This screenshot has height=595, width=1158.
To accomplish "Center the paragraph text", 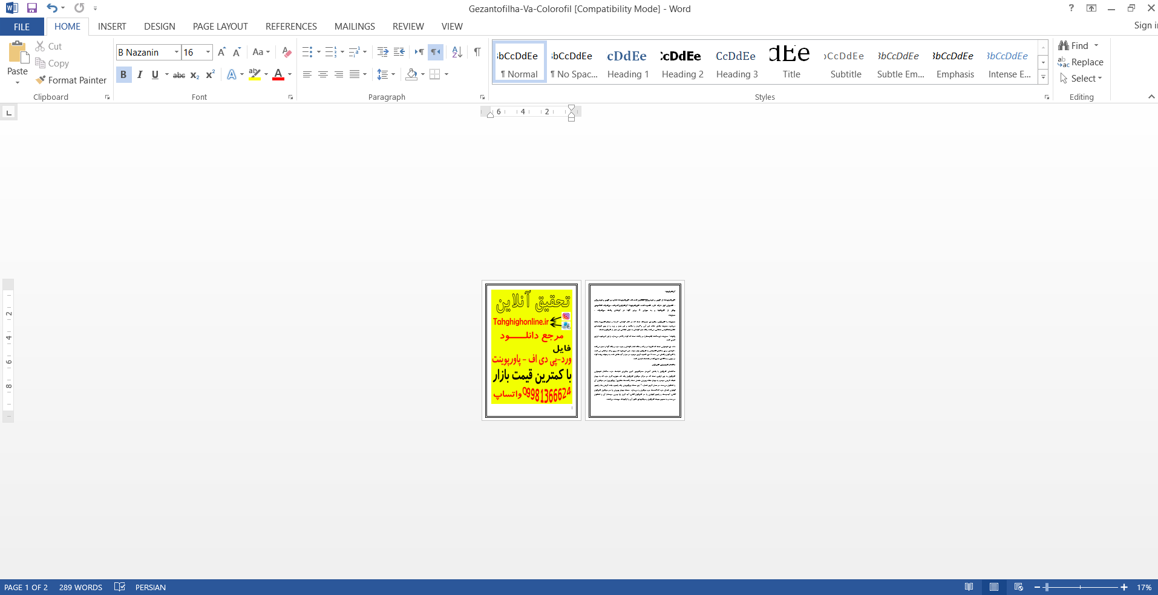I will (x=323, y=74).
